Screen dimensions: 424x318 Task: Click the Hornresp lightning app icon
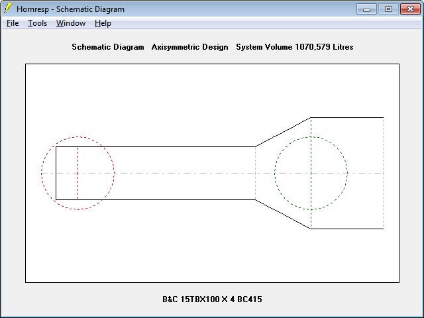pos(8,9)
